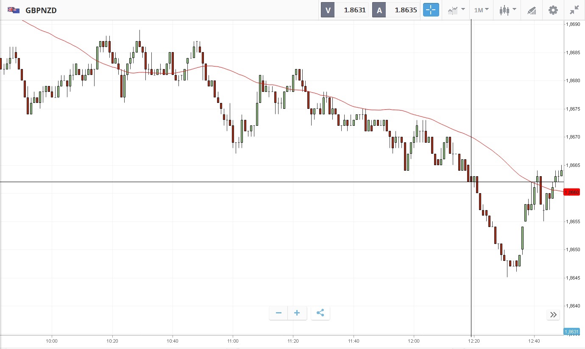Viewport: 585px width, 349px height.
Task: Click the 11:00 time axis label
Action: coord(233,341)
